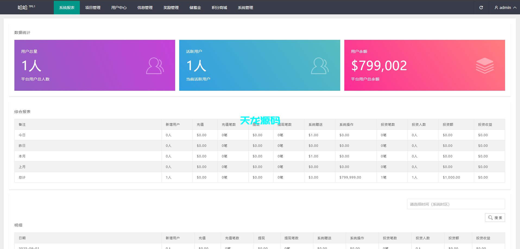Click the admin profile person icon
The height and width of the screenshot is (249, 520).
(496, 7)
